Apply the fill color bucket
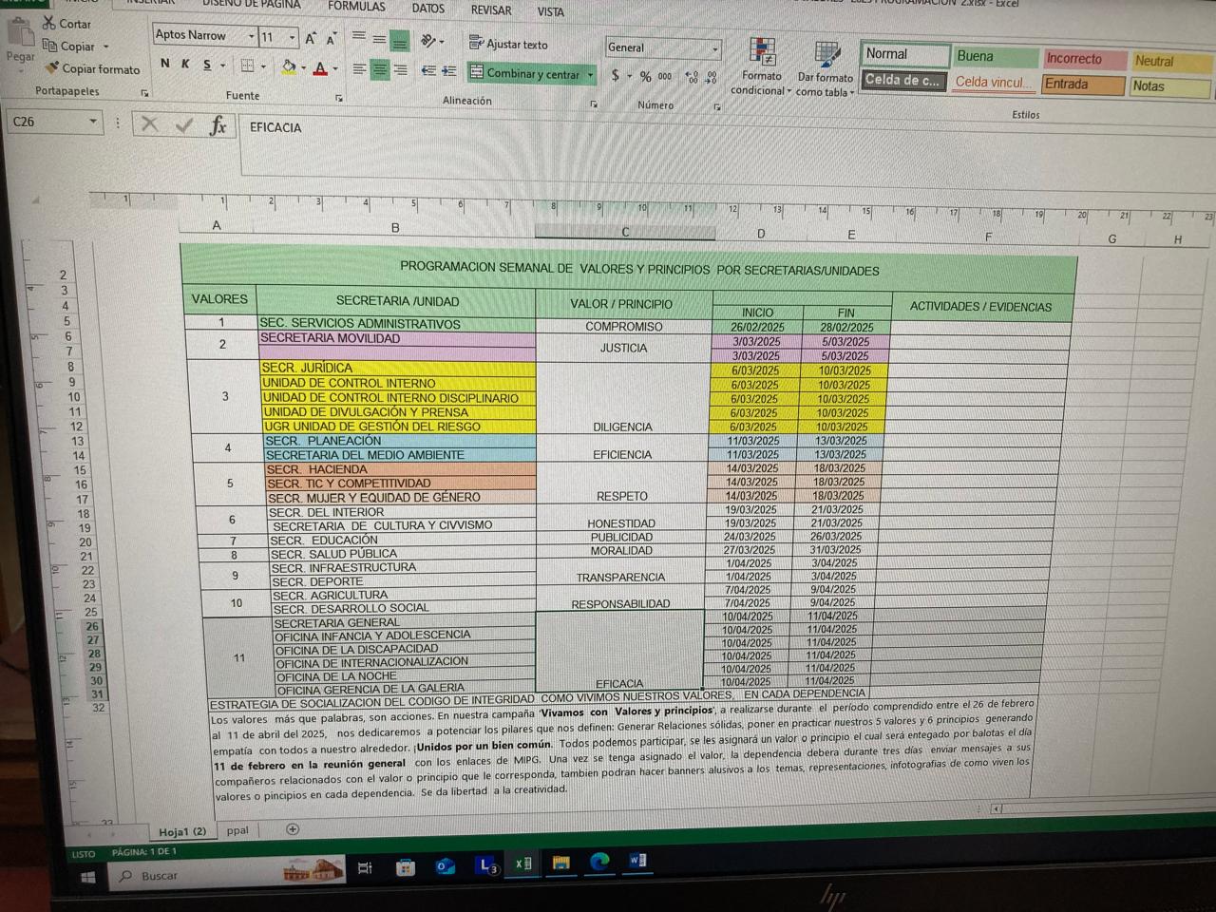 pos(289,66)
